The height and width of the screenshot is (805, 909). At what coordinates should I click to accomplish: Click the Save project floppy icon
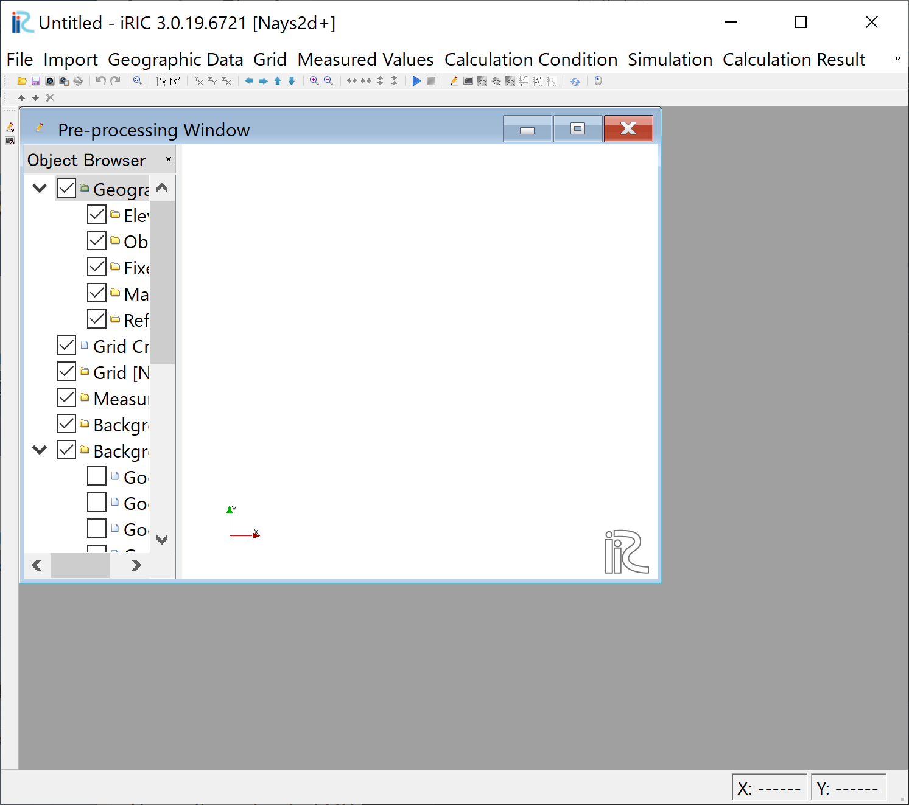point(36,81)
